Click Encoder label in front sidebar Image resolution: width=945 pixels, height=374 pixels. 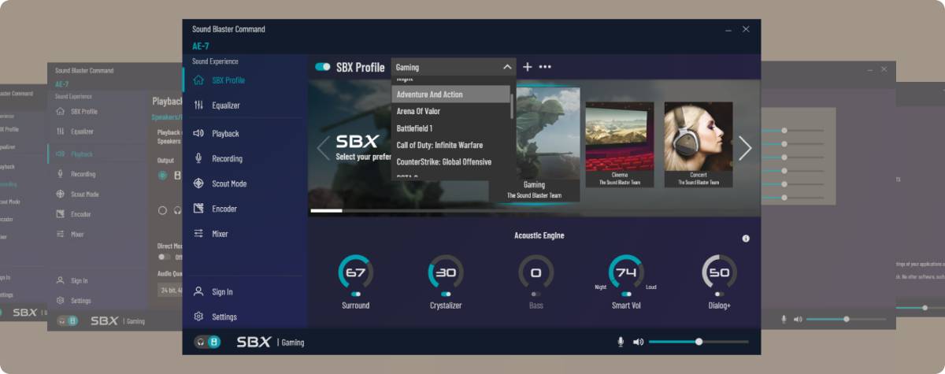point(224,209)
